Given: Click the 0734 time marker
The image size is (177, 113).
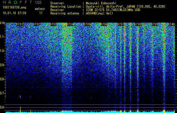Looking at the screenshot, I should tap(70, 24).
